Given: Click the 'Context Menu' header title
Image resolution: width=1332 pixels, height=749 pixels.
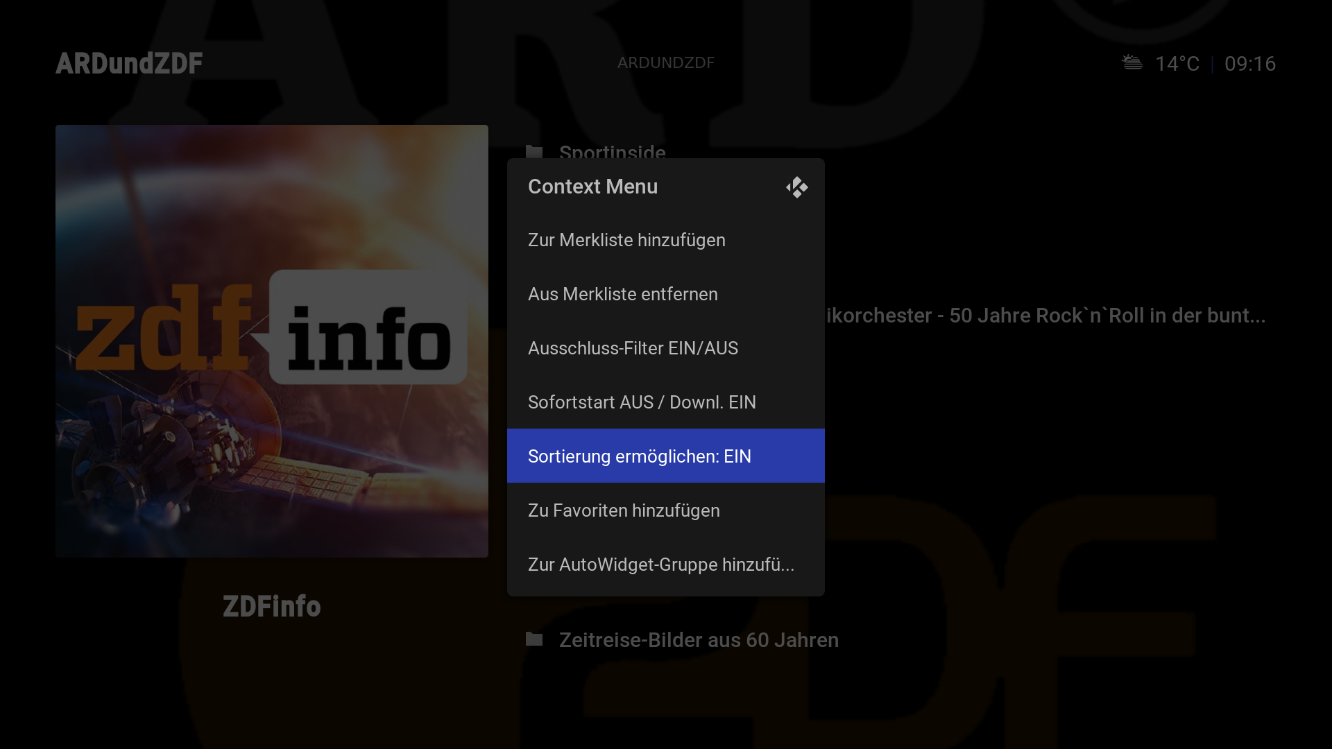Looking at the screenshot, I should (x=592, y=187).
